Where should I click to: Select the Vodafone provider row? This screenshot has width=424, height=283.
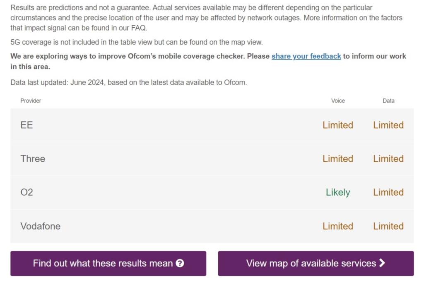pos(212,226)
